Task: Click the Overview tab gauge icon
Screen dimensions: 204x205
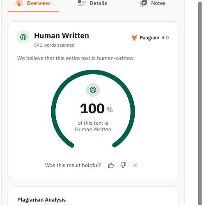Action: coord(19,3)
